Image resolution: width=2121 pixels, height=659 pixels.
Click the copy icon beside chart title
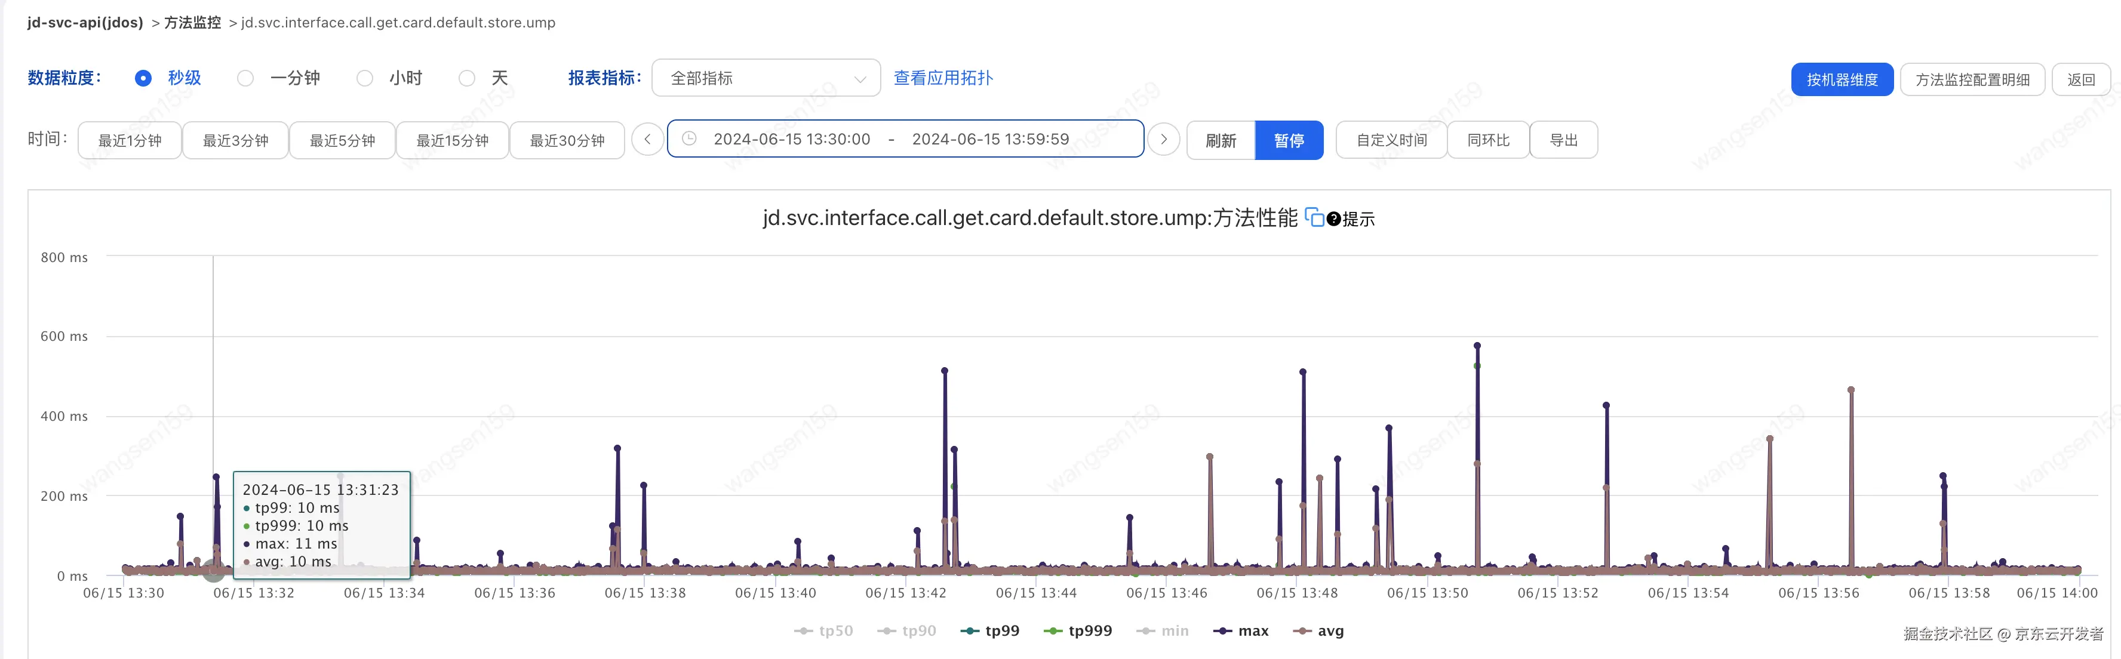1314,218
